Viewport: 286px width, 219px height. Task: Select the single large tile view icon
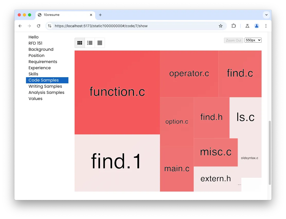100,43
